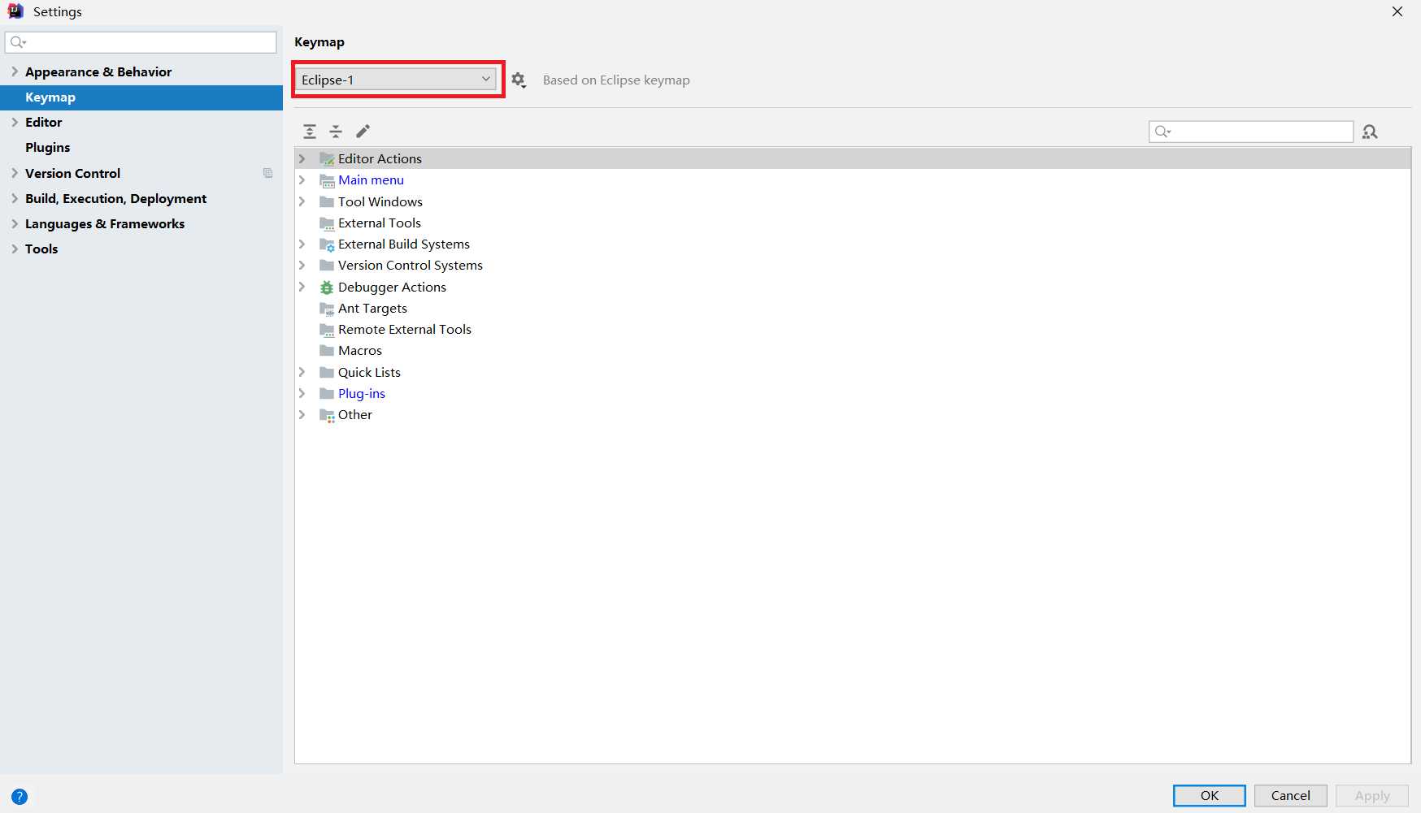Expand the Other tree node
The width and height of the screenshot is (1421, 813).
click(302, 414)
